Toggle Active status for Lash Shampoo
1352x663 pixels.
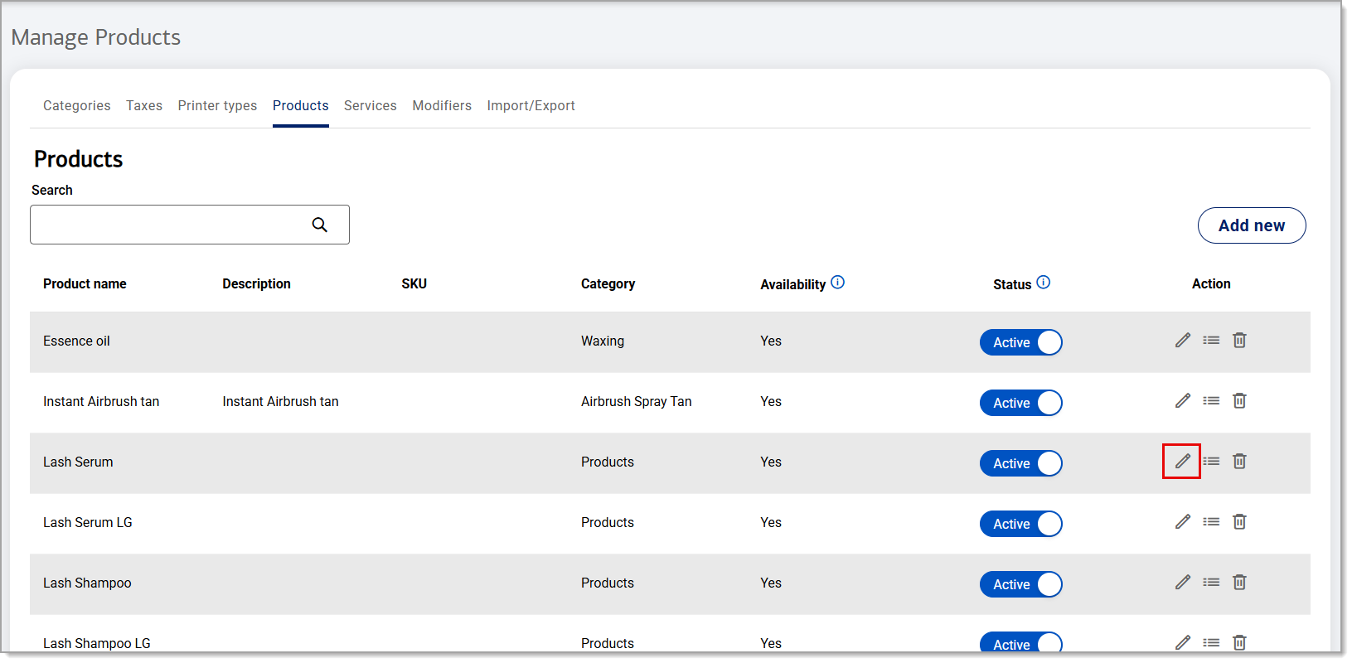click(1021, 584)
